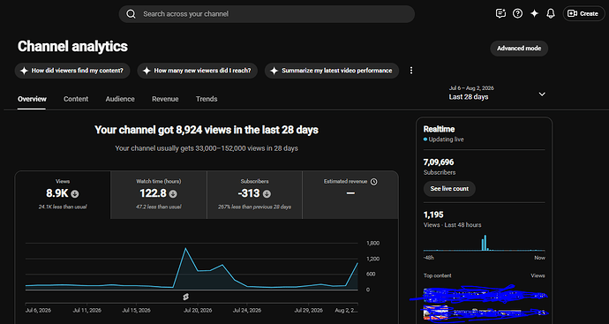Switch to the Content tab

(x=76, y=99)
